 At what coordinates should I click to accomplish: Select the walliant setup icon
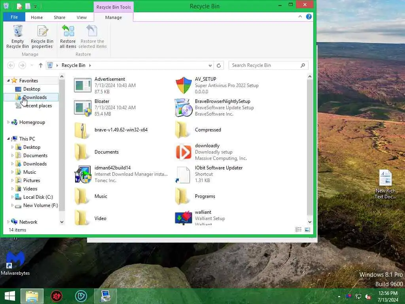coord(184,218)
